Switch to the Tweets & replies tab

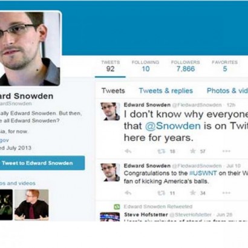pos(166,91)
